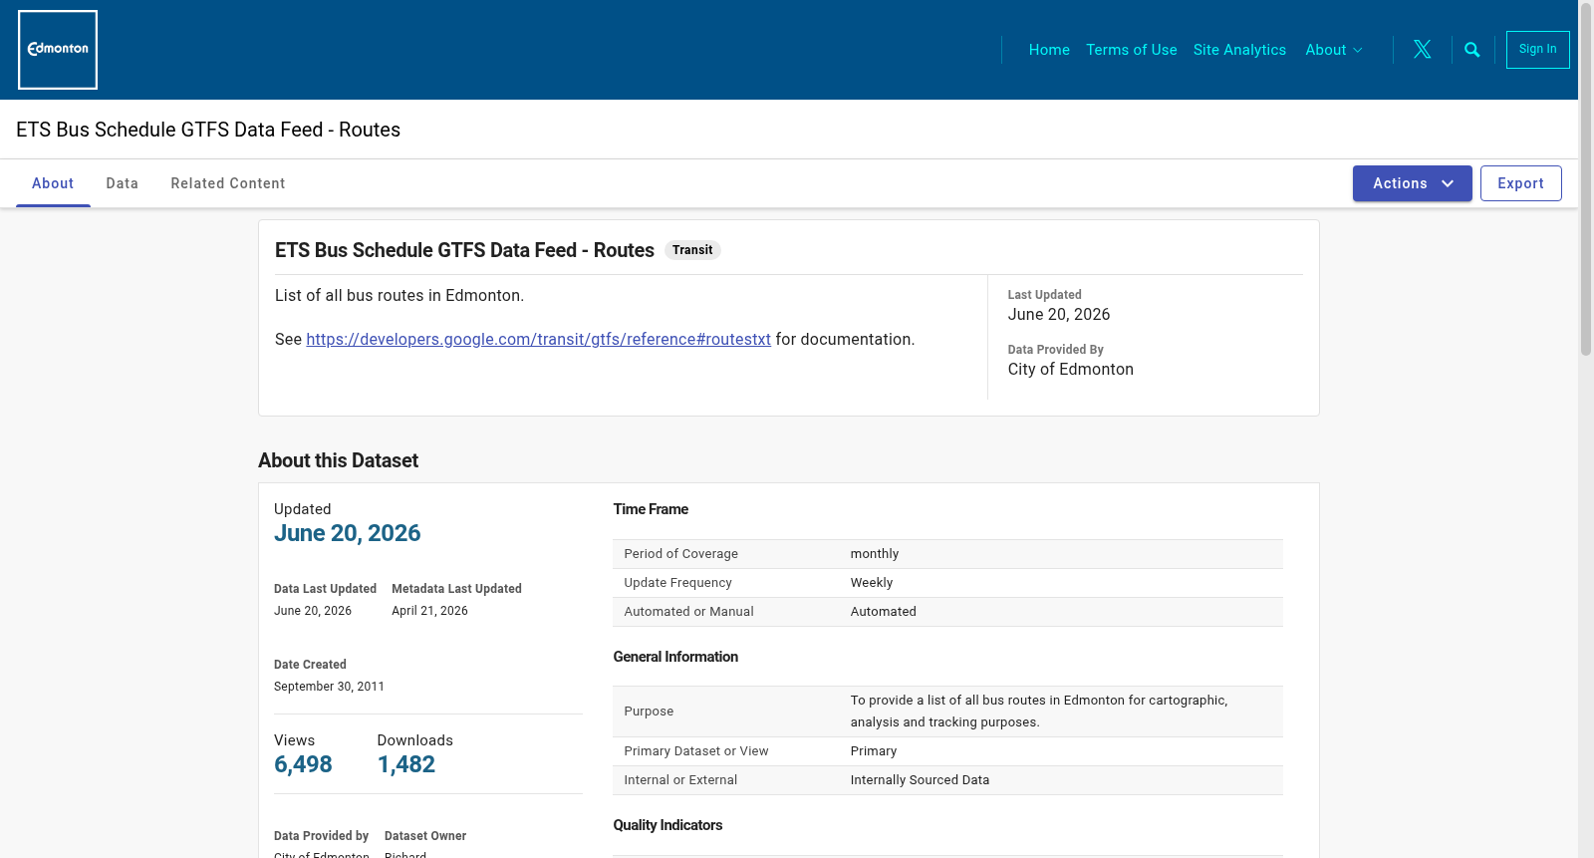This screenshot has height=858, width=1594.
Task: Click the downloads count '1,482'
Action: tap(406, 764)
